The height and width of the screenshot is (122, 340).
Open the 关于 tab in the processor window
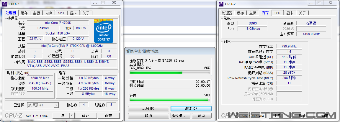point(86,13)
